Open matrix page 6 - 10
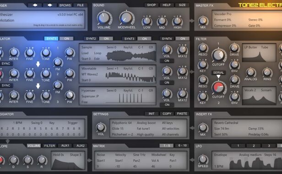282x174 pixels. [x=182, y=146]
